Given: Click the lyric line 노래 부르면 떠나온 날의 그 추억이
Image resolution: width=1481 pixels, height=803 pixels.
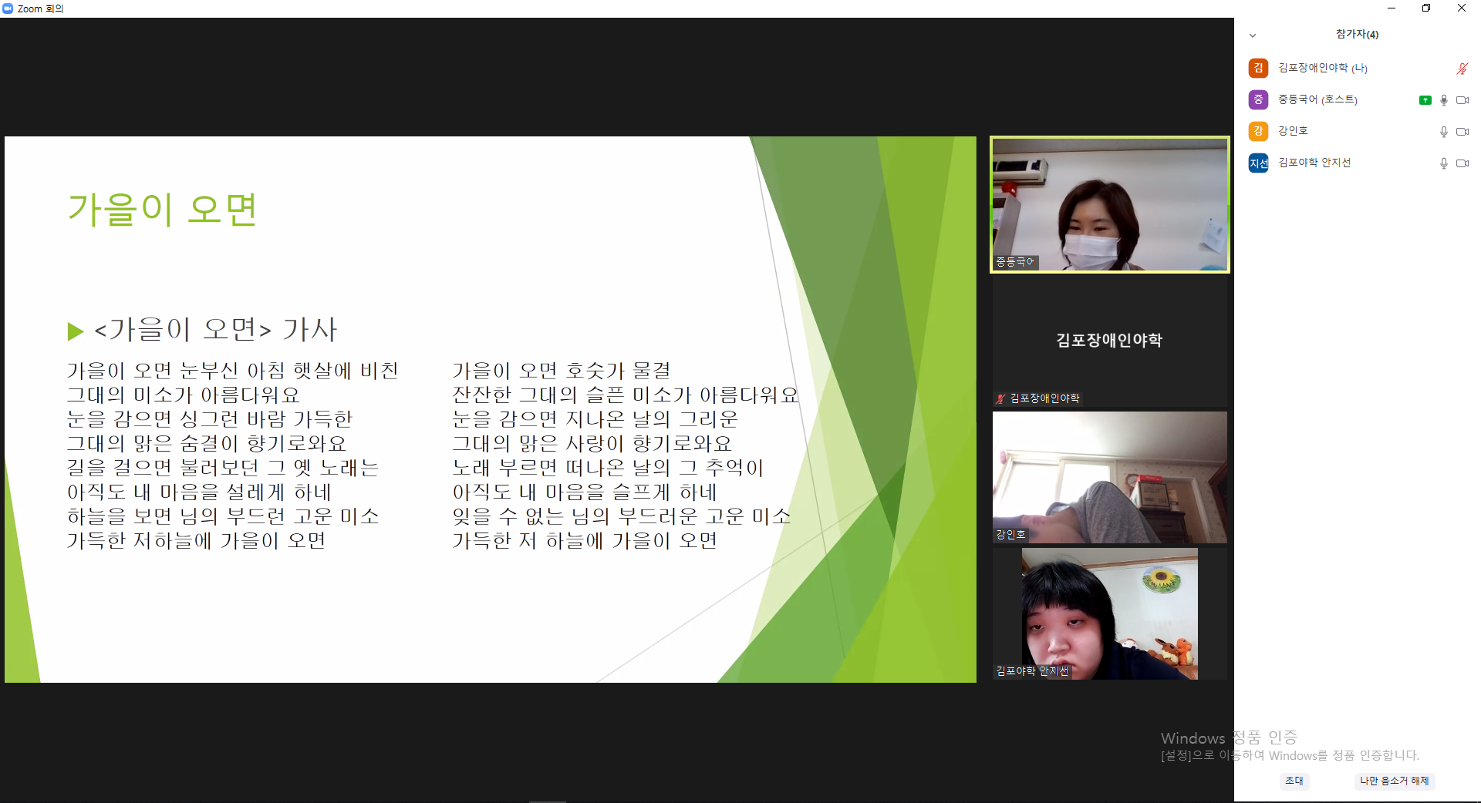Looking at the screenshot, I should 608,468.
